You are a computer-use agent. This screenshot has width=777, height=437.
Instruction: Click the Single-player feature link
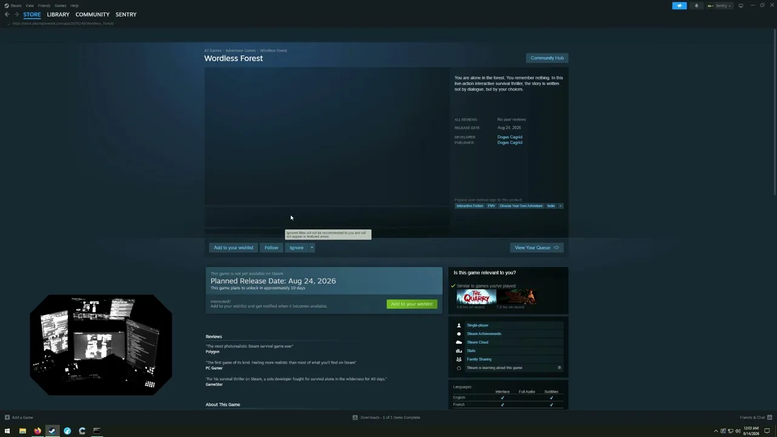[x=478, y=325]
